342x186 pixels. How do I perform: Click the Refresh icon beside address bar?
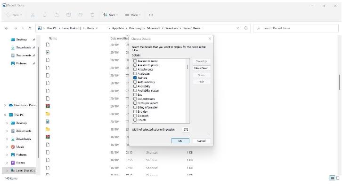[x=246, y=28]
